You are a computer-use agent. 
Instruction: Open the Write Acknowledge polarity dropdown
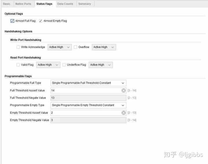(59, 47)
